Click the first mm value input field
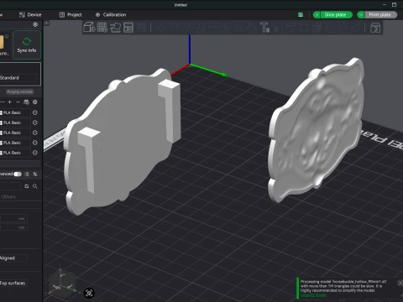This screenshot has width=403, height=302. click(13, 218)
